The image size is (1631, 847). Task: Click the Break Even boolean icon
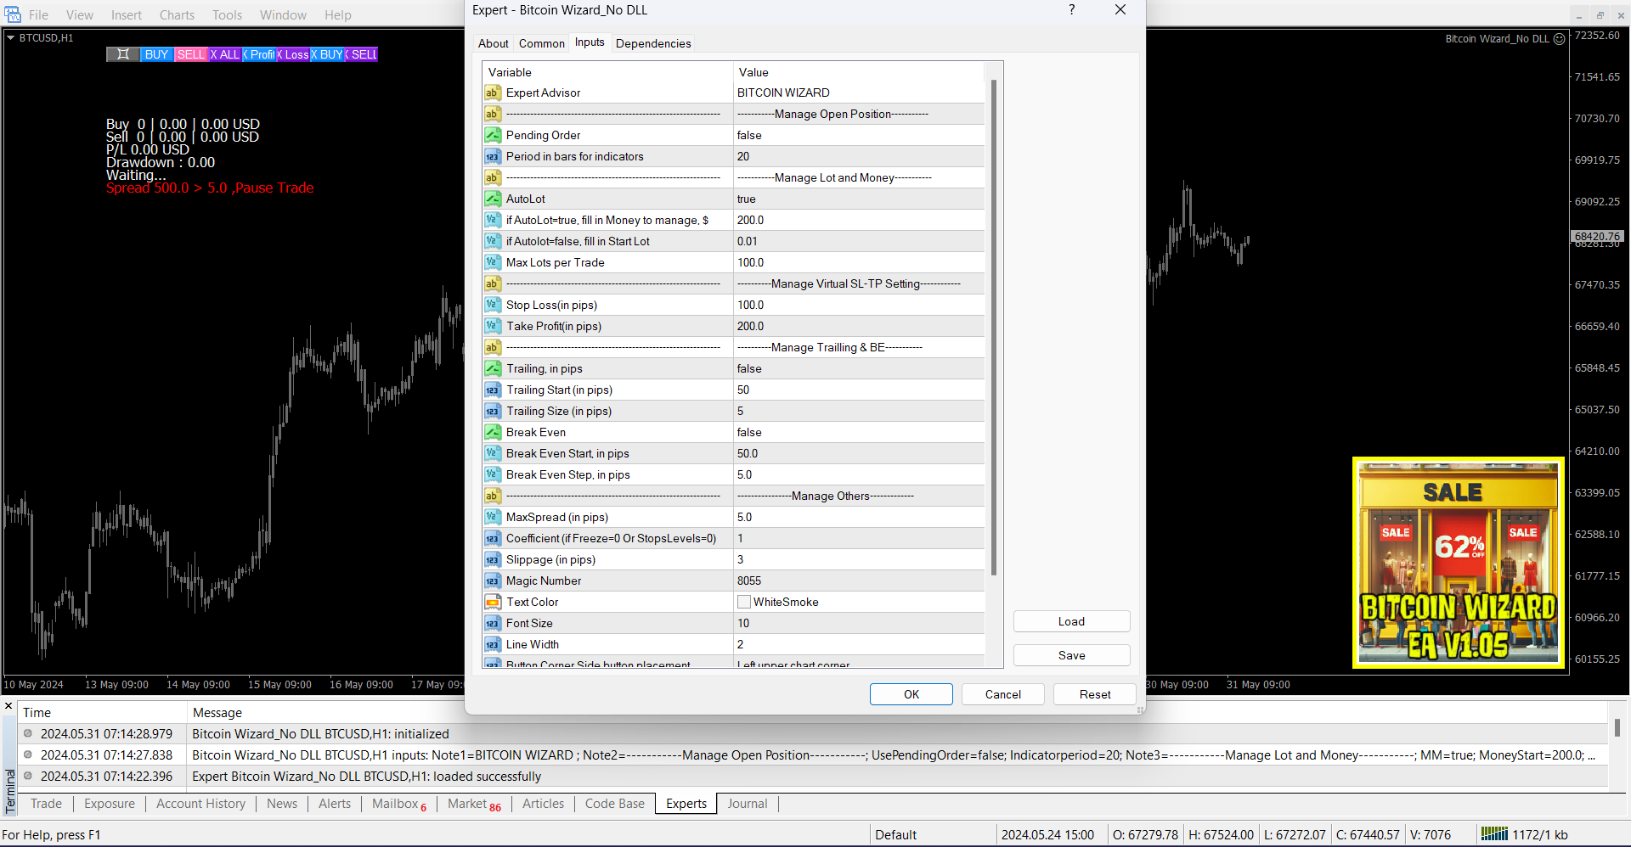493,432
